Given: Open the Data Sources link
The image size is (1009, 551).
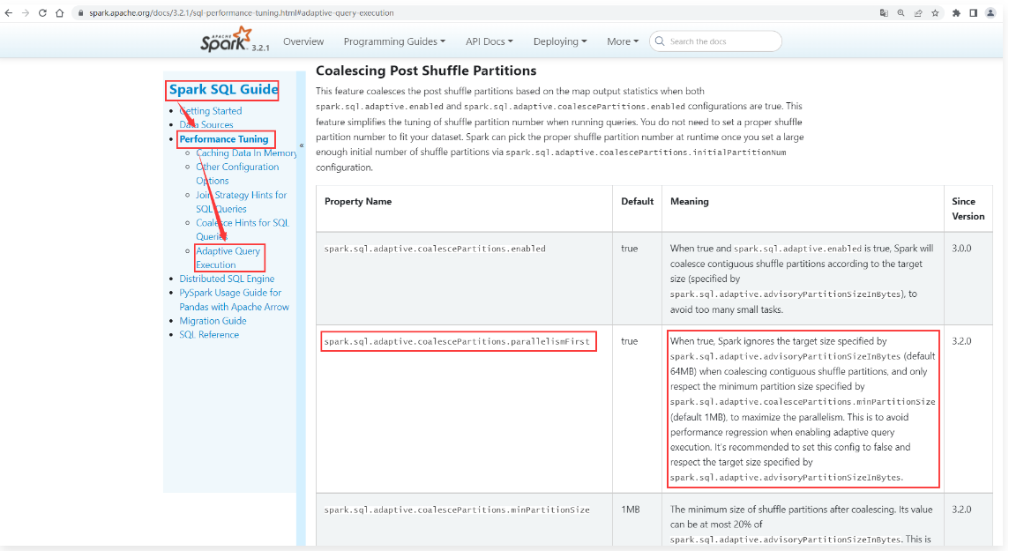Looking at the screenshot, I should coord(206,124).
